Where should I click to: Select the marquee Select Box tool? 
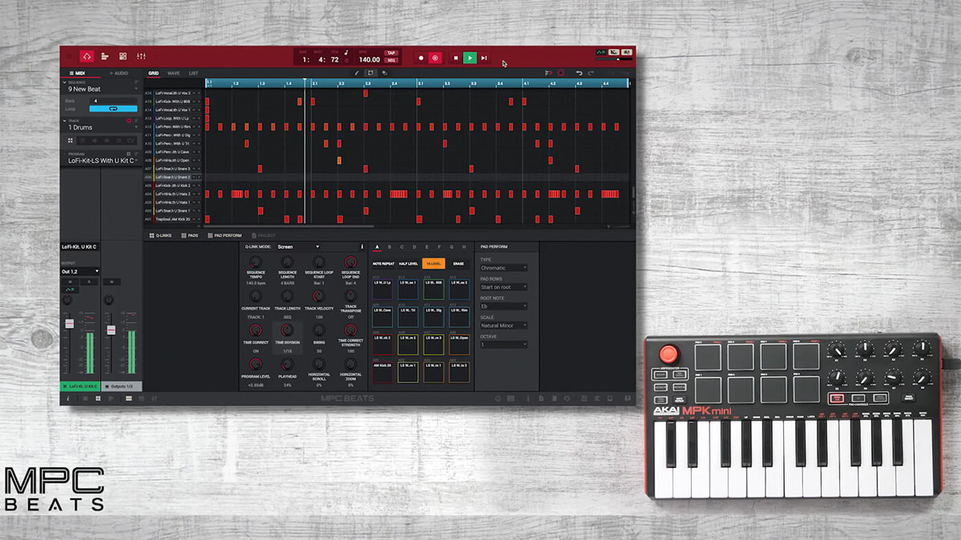pyautogui.click(x=371, y=73)
